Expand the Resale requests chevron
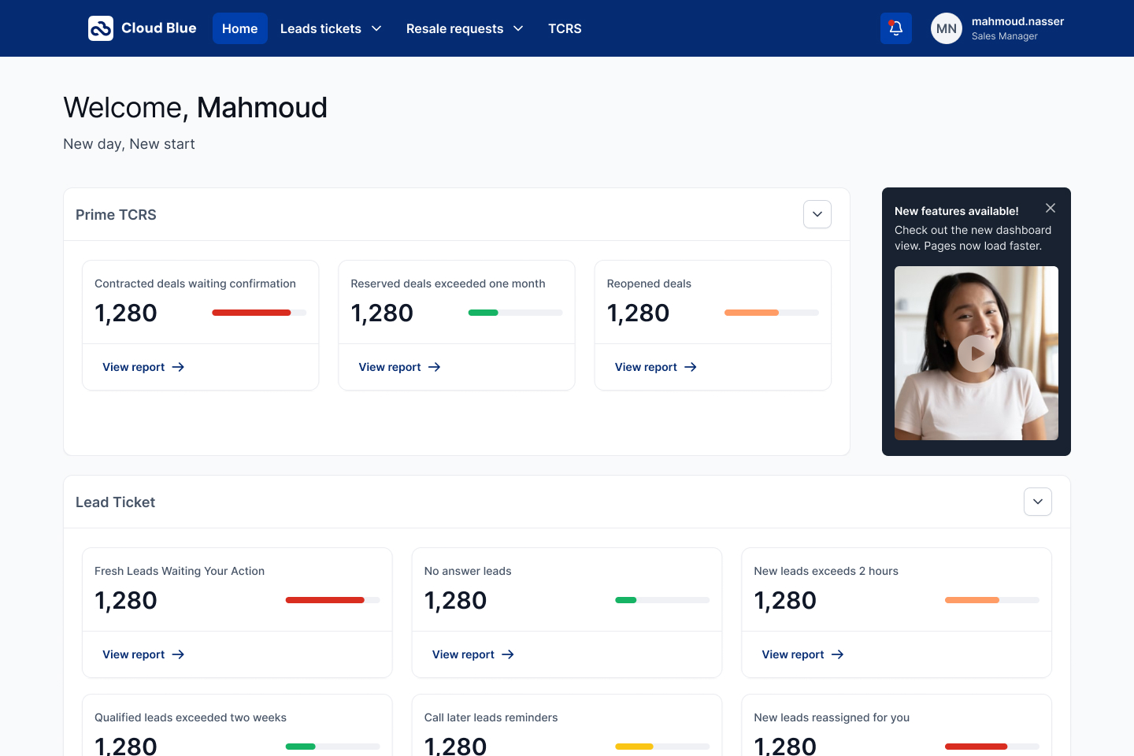This screenshot has width=1134, height=756. [518, 28]
